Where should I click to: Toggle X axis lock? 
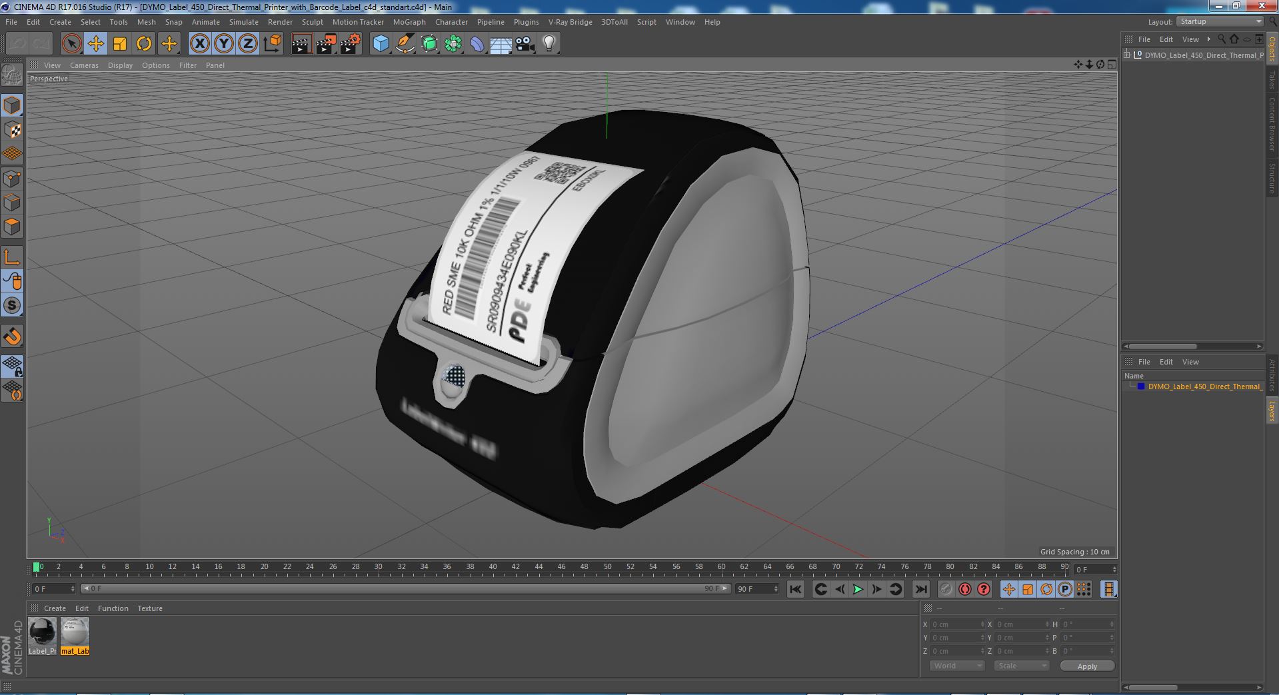199,44
